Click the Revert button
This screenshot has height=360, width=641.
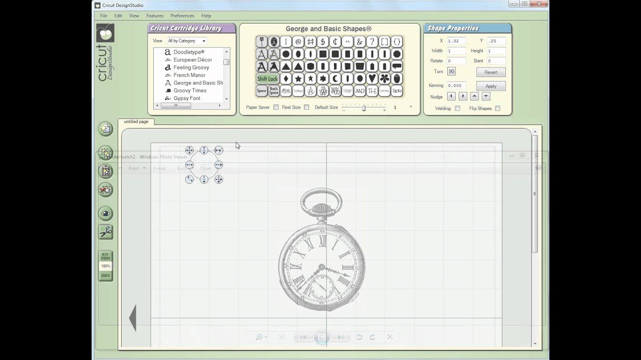pyautogui.click(x=491, y=72)
